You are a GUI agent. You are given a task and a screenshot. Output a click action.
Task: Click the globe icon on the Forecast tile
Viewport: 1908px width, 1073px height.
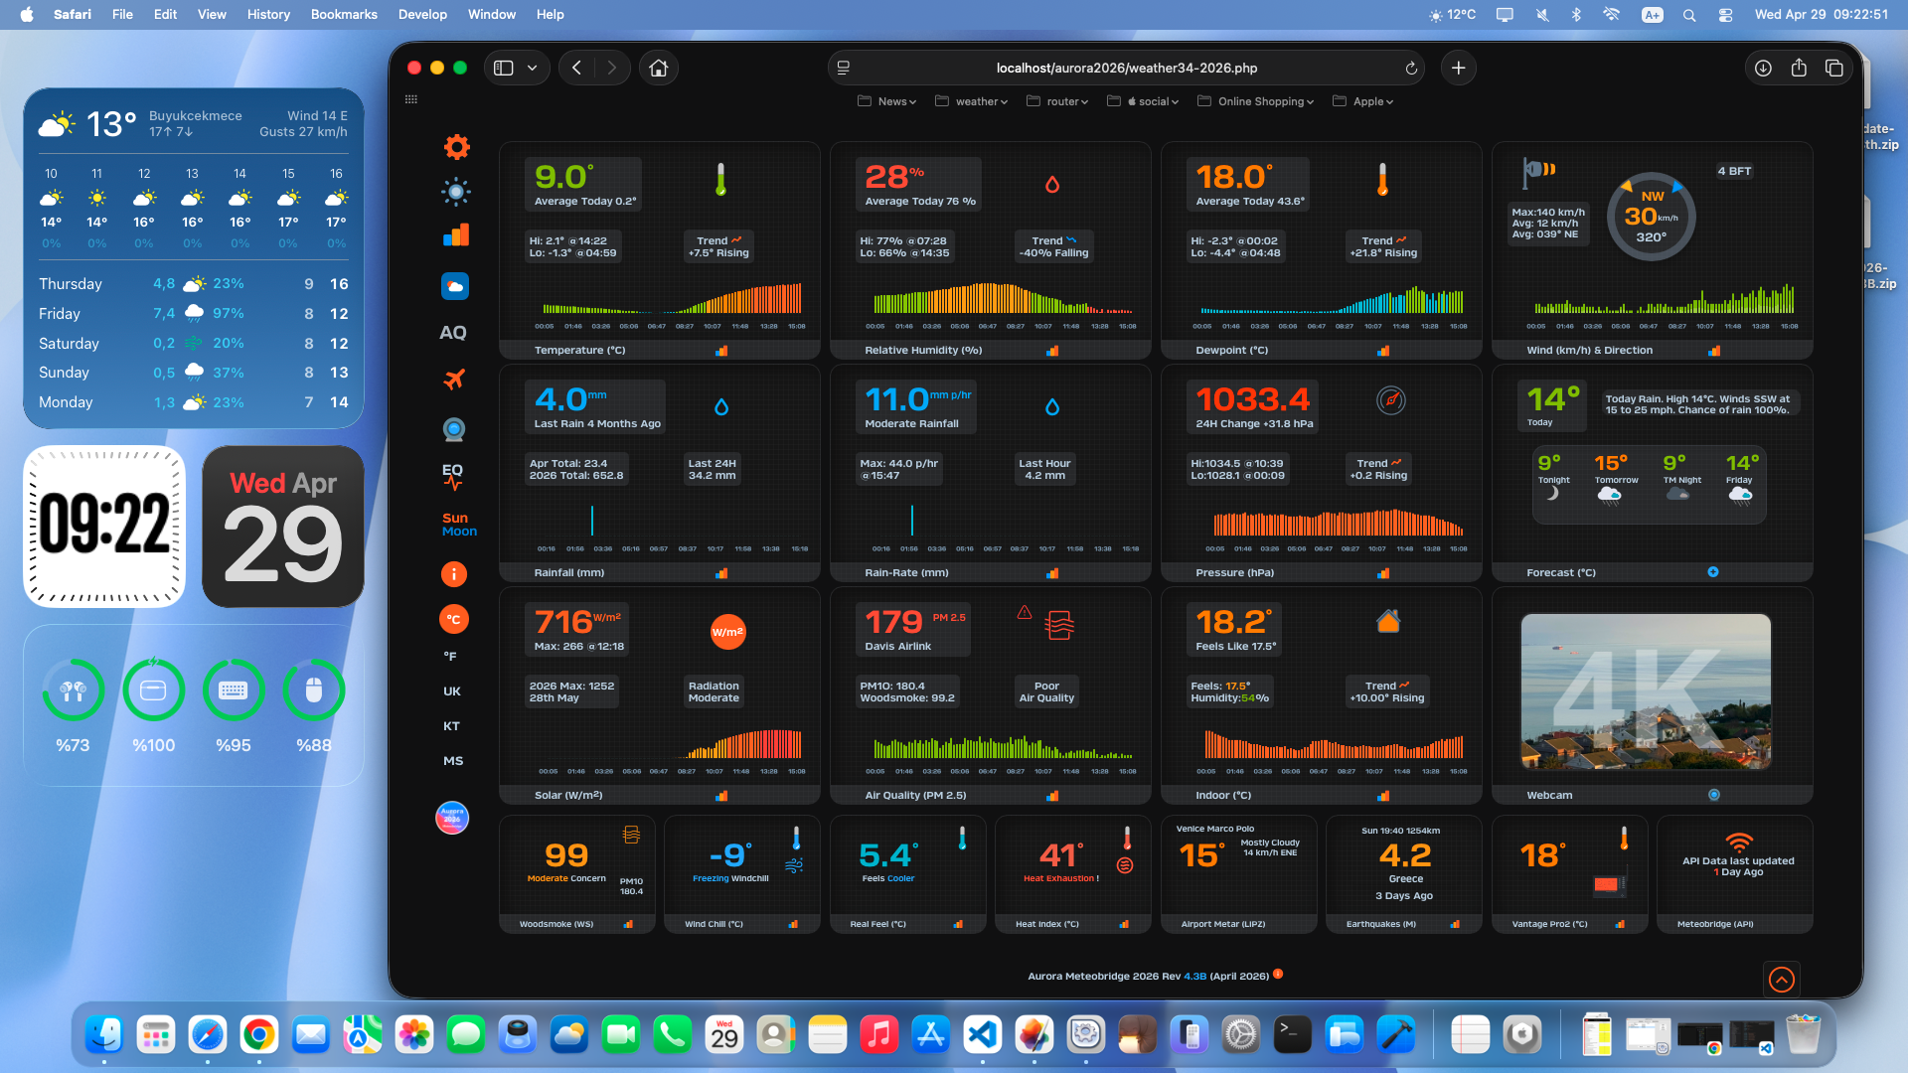1713,572
